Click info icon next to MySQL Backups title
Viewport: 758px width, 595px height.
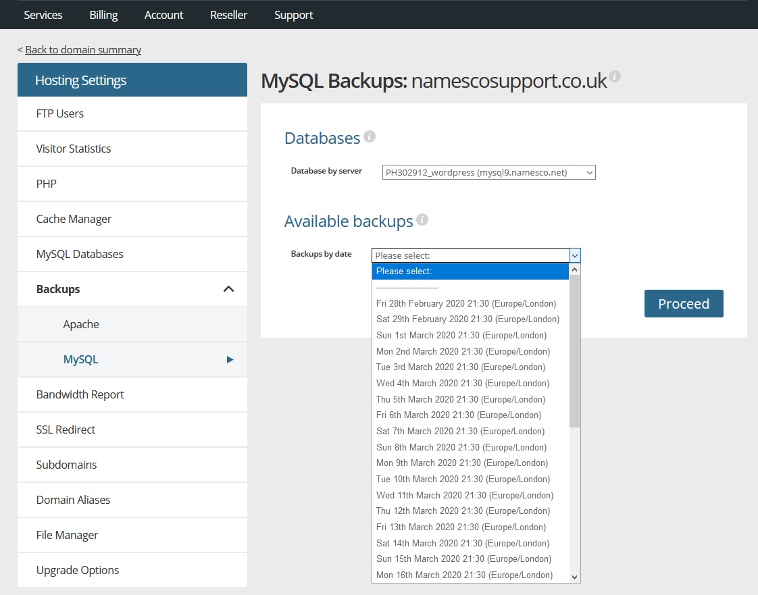click(x=614, y=76)
